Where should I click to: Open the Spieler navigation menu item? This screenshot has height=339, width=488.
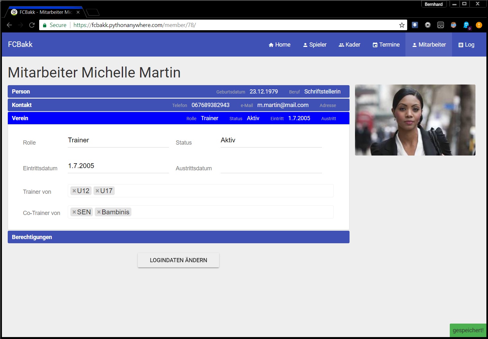315,45
